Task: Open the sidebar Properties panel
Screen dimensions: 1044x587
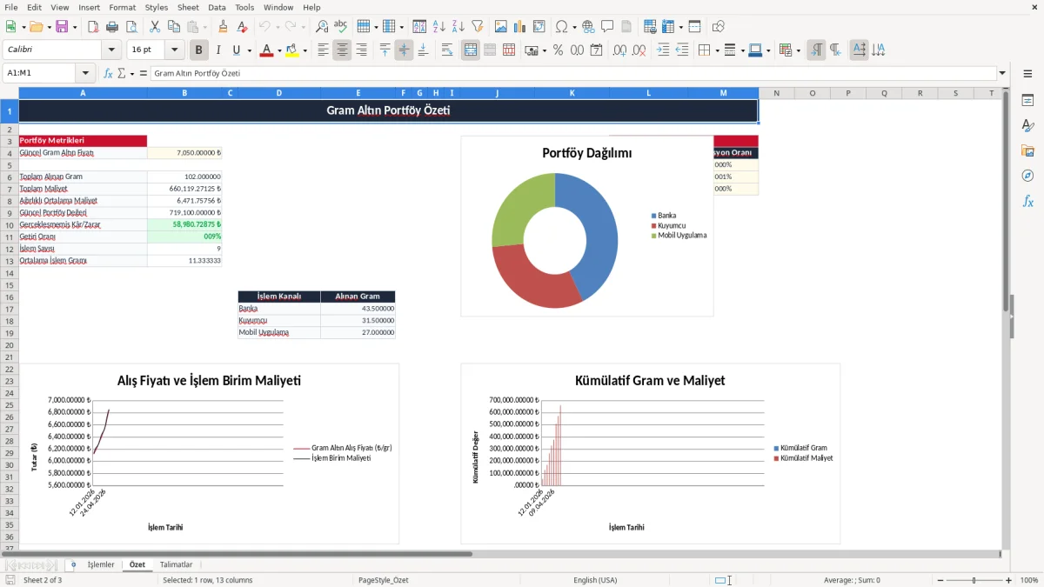Action: 1027,100
